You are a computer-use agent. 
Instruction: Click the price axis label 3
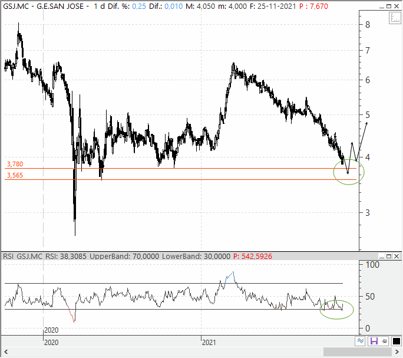tap(368, 213)
